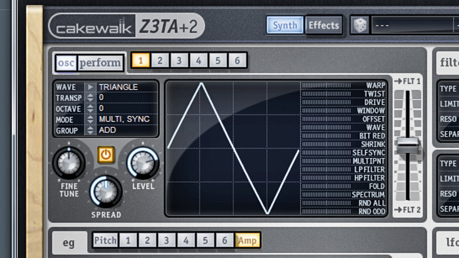Select envelope generator 3
This screenshot has width=459, height=258.
point(166,240)
